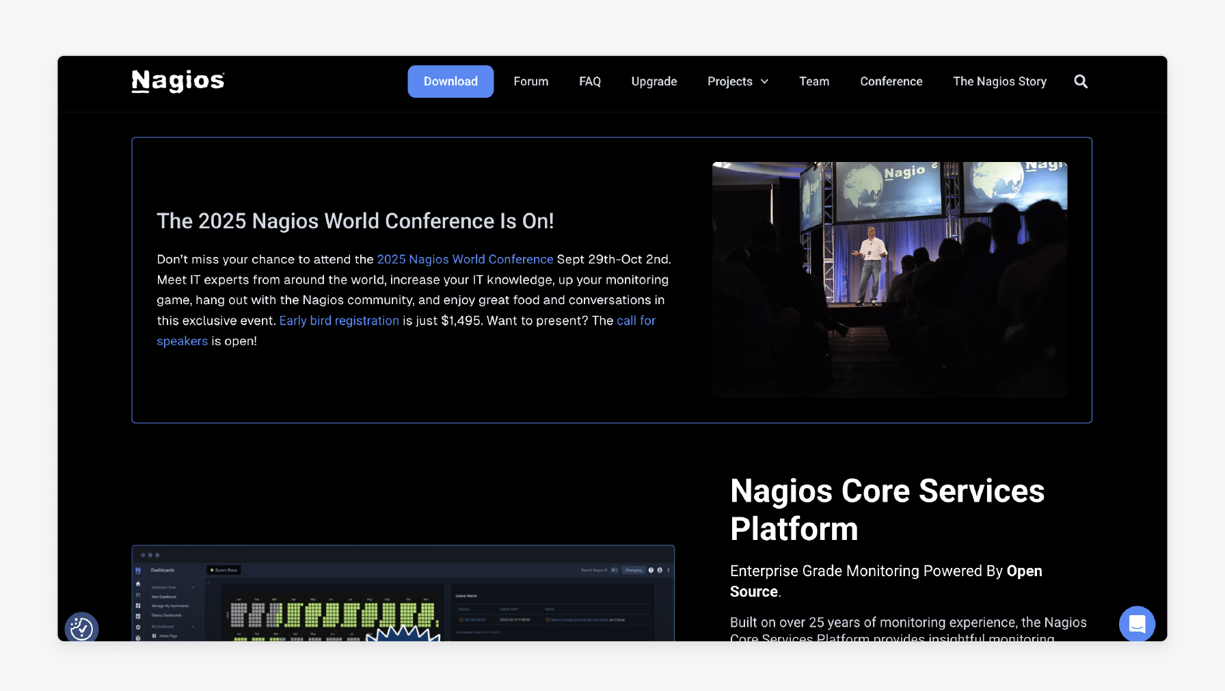Open the FAQ menu item
The image size is (1225, 691).
pyautogui.click(x=590, y=81)
